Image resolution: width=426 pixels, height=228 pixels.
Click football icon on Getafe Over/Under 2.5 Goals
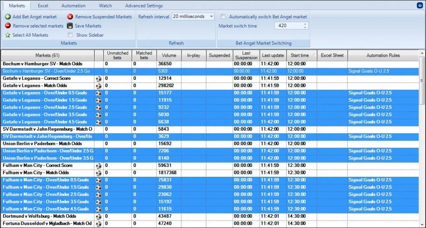pyautogui.click(x=99, y=108)
